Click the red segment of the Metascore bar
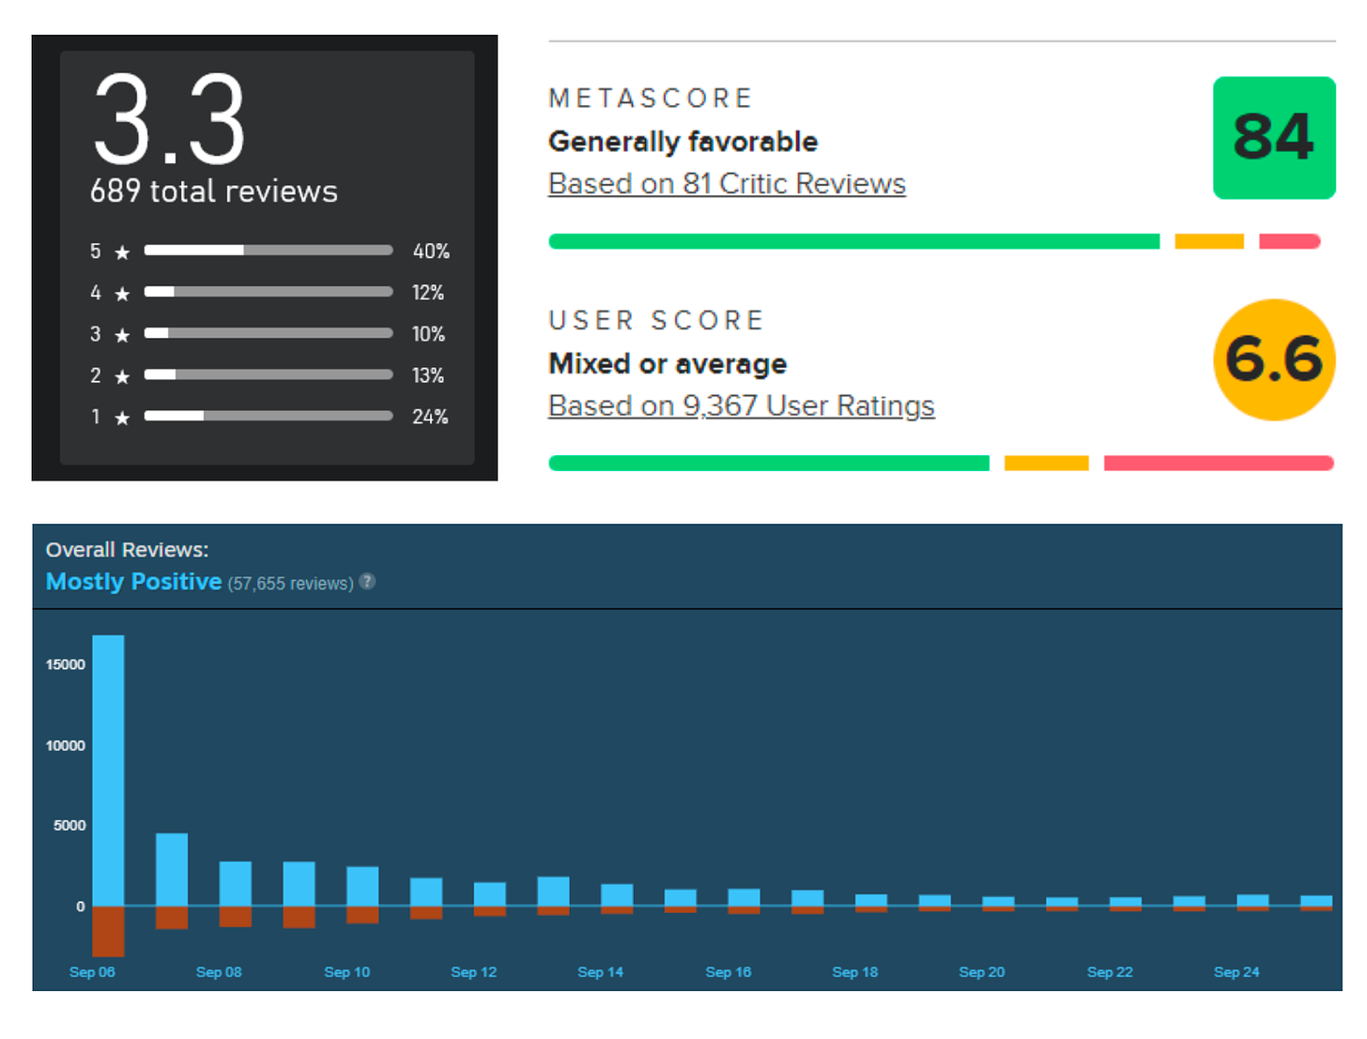The image size is (1367, 1039). click(x=1289, y=242)
